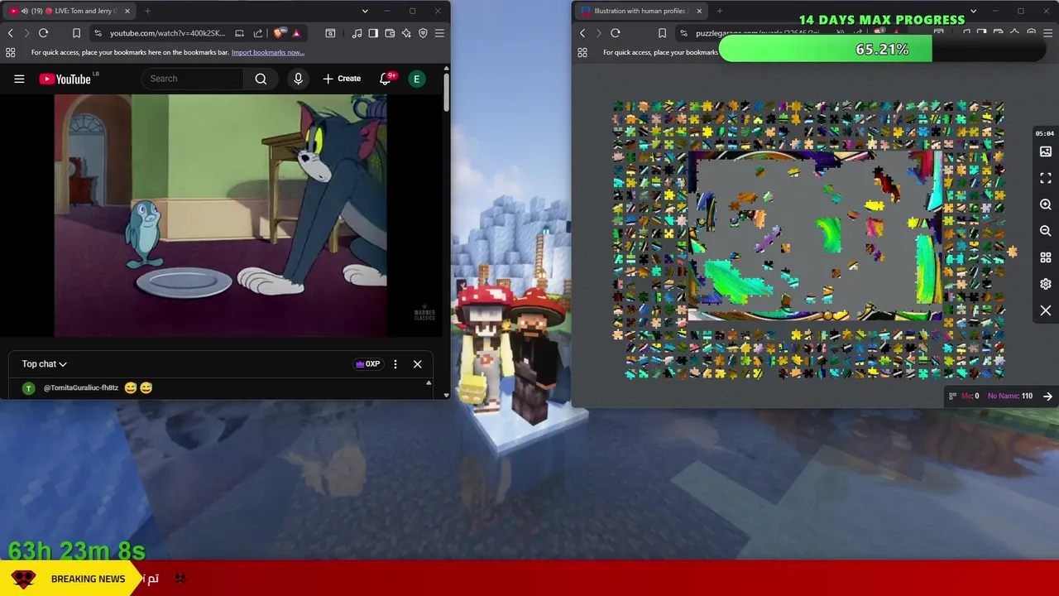
Task: Expand the Top chat dropdown
Action: click(44, 364)
